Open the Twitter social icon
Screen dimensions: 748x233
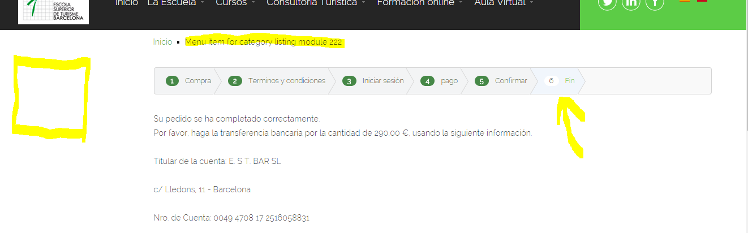tap(607, 3)
